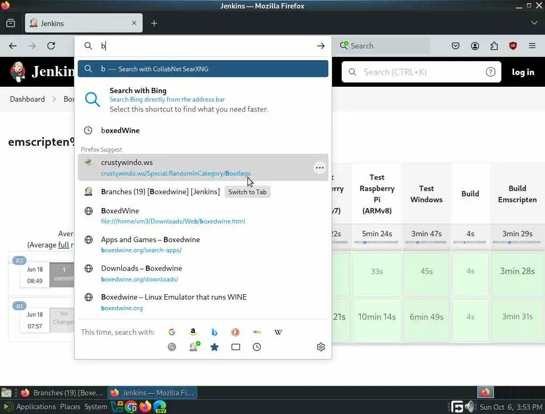The image size is (545, 414).
Task: Search open tabs with the rectangle icon
Action: (236, 347)
